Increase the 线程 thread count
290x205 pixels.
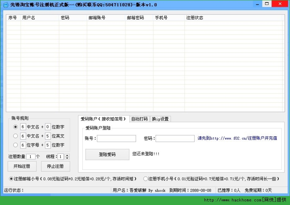pyautogui.click(x=67, y=155)
